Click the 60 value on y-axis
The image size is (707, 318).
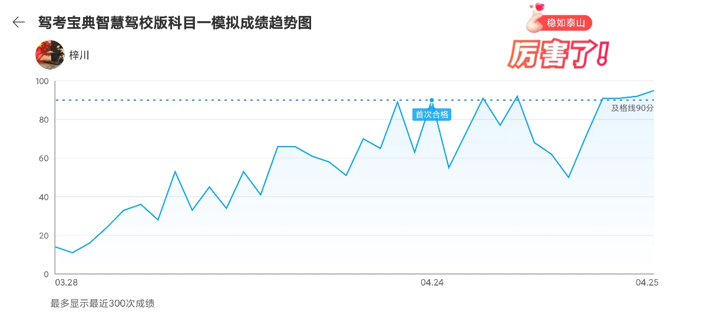pyautogui.click(x=44, y=158)
